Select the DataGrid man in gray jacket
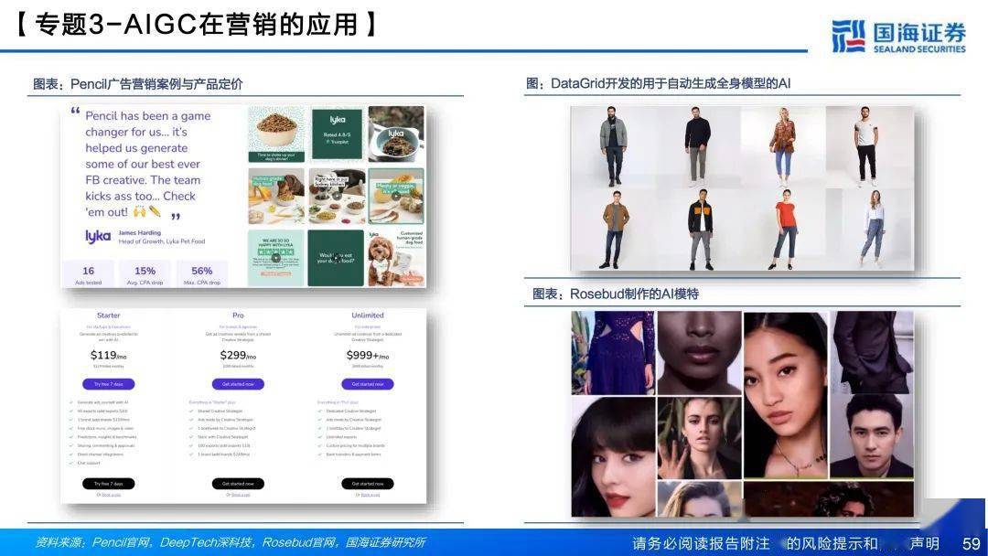988x556 pixels. click(x=613, y=146)
